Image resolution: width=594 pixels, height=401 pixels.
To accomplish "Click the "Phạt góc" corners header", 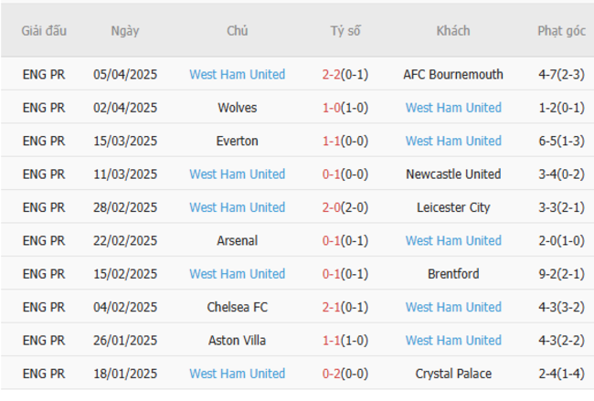I will [x=561, y=31].
